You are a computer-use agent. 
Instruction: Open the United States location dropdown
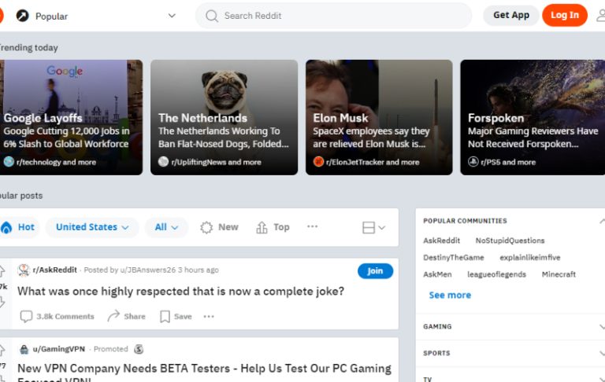[92, 227]
